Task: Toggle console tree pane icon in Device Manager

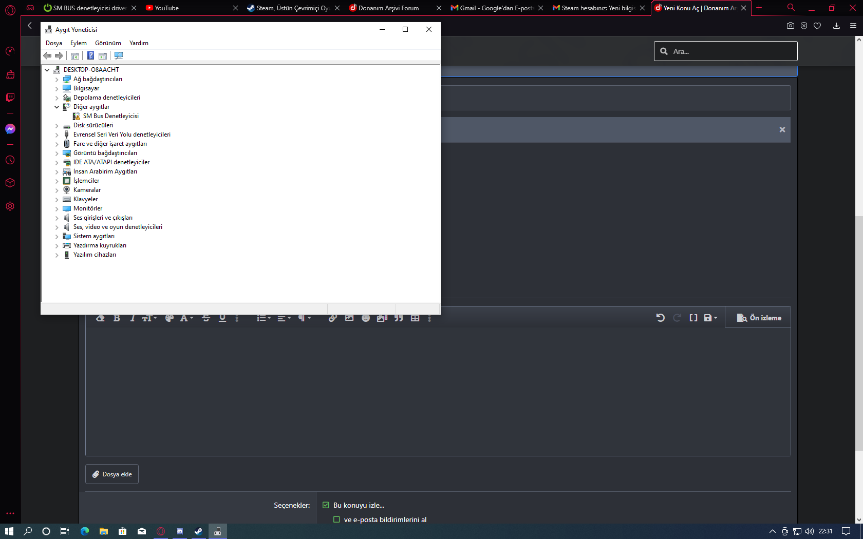Action: [75, 55]
